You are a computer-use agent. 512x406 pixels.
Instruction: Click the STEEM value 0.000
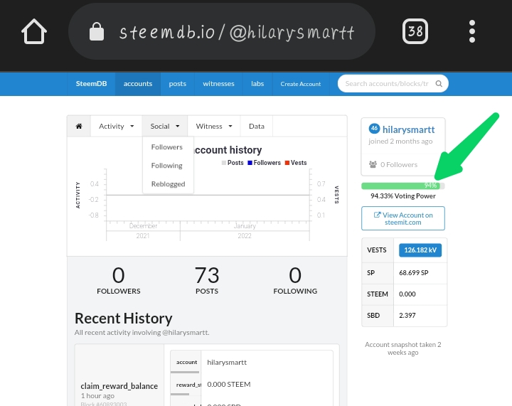407,294
